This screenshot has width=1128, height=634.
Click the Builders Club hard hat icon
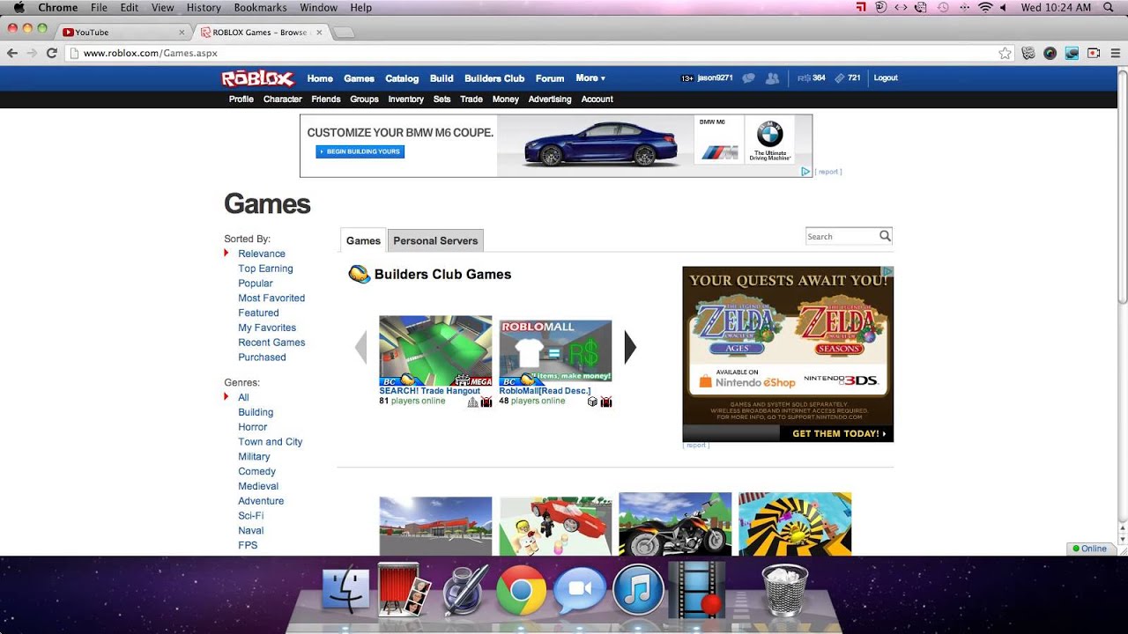359,274
